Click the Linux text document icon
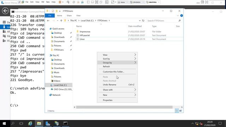 pos(78,39)
